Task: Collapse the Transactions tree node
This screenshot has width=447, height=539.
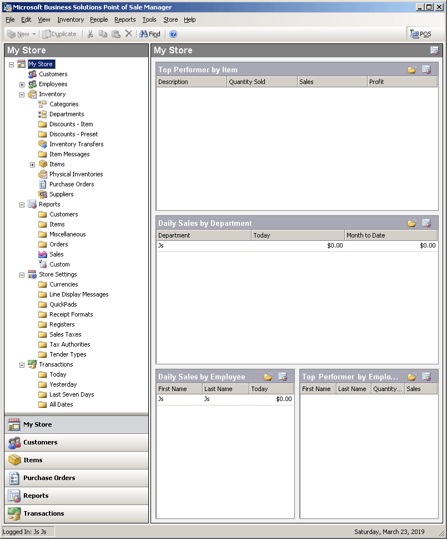Action: [x=22, y=365]
